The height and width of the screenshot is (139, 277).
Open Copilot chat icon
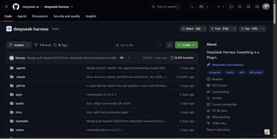coord(201,7)
